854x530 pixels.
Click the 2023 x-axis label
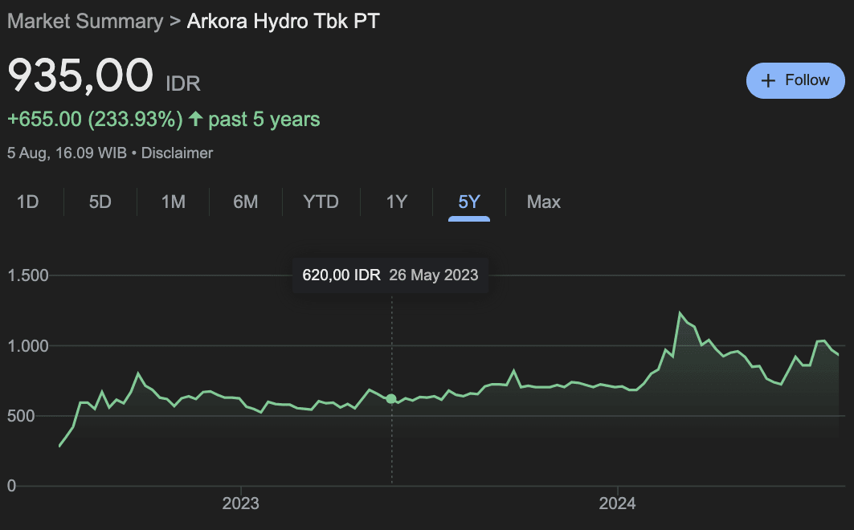click(240, 504)
